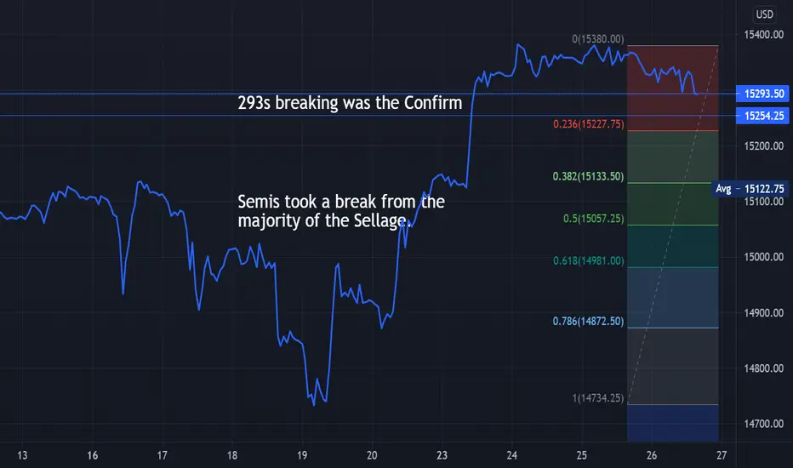Click the USD currency label
793x468 pixels.
pyautogui.click(x=764, y=14)
